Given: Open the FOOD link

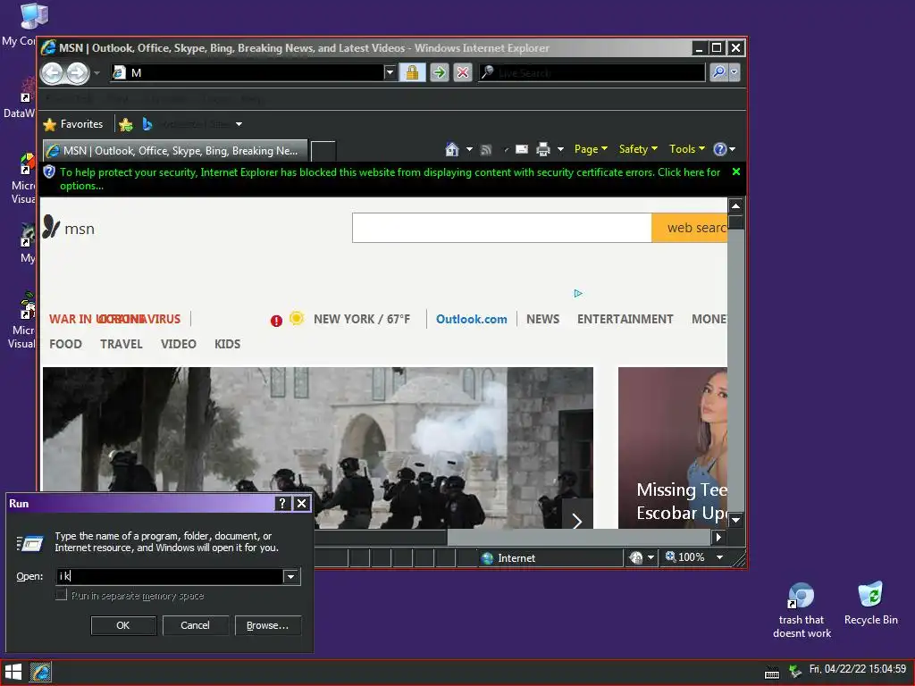Looking at the screenshot, I should [65, 344].
